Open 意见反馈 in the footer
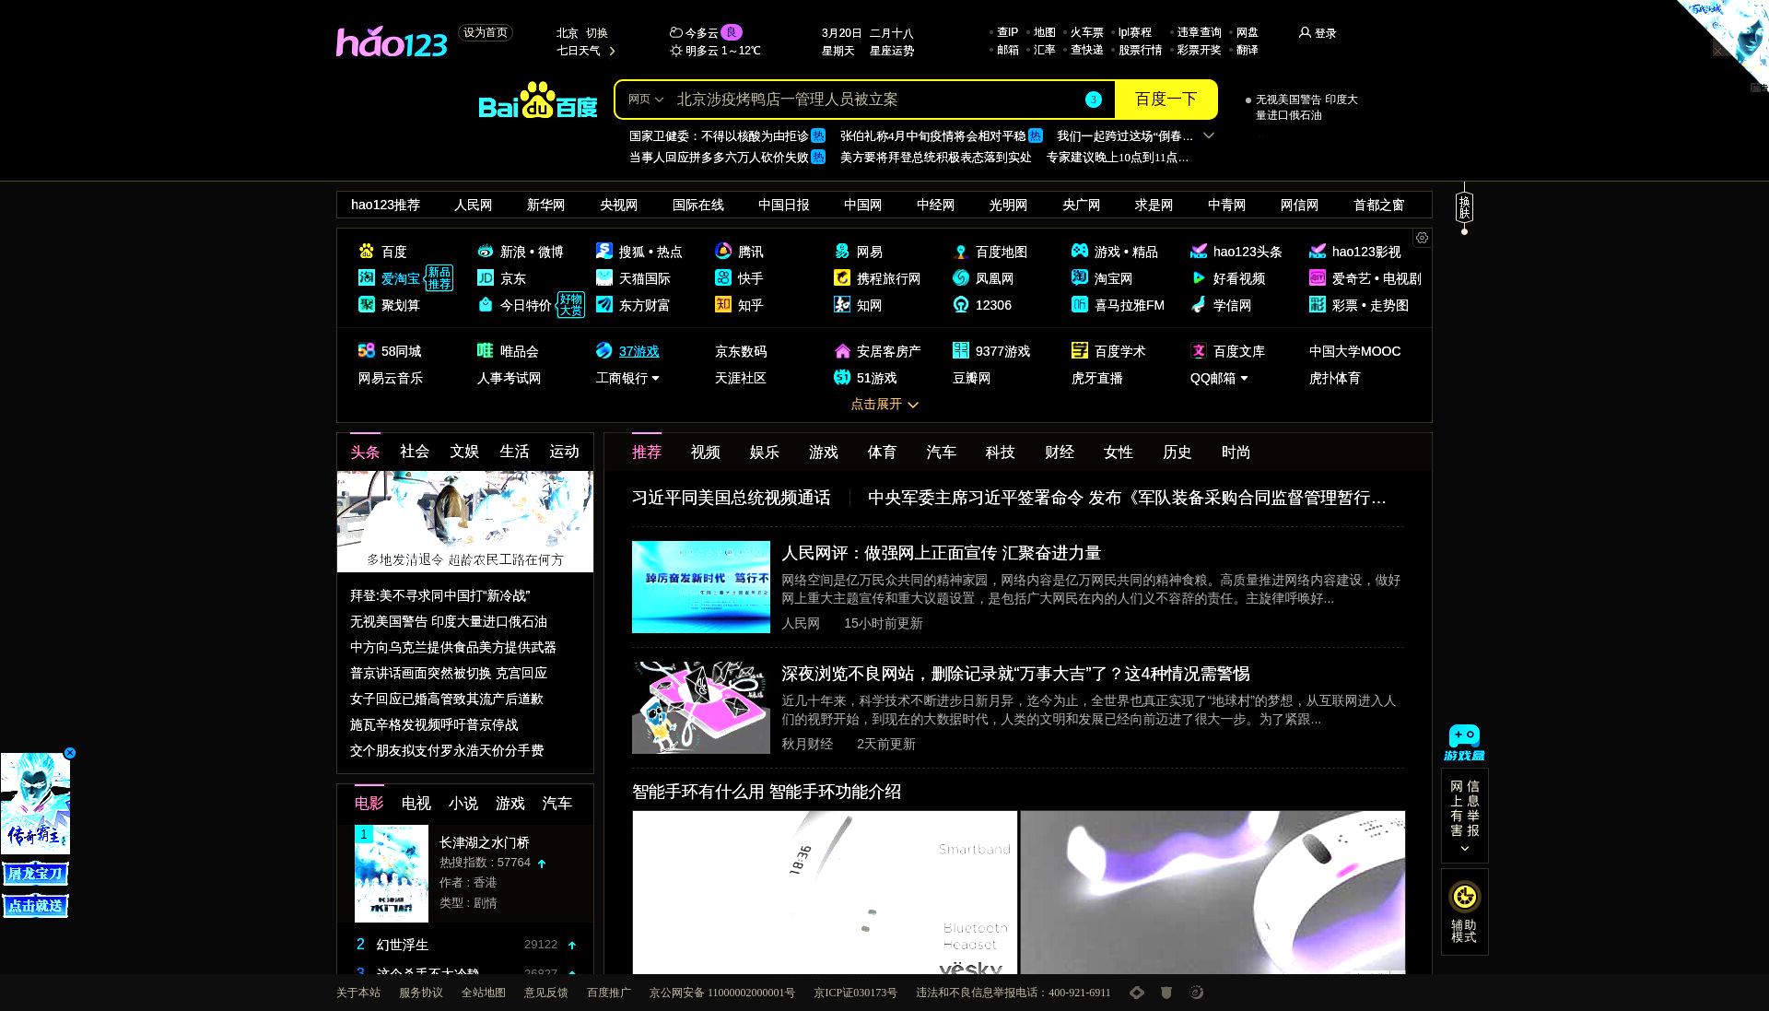Image resolution: width=1769 pixels, height=1011 pixels. point(546,993)
